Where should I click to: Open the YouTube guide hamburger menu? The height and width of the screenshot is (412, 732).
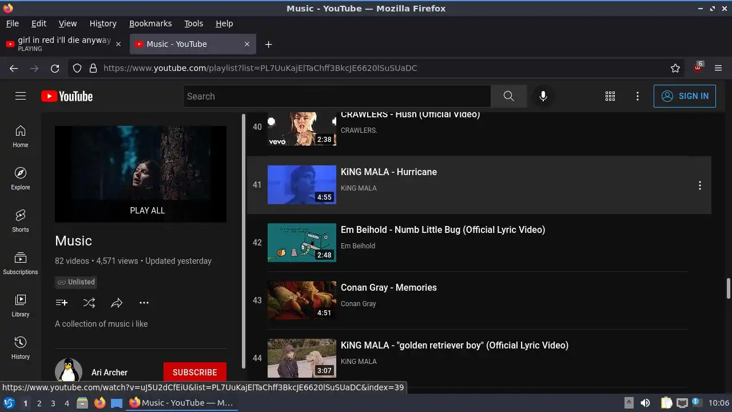point(21,96)
